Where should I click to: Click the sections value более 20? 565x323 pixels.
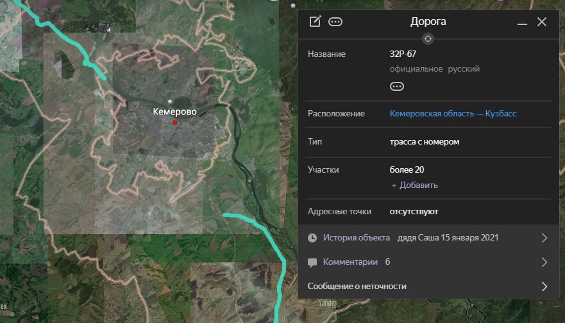coord(407,169)
